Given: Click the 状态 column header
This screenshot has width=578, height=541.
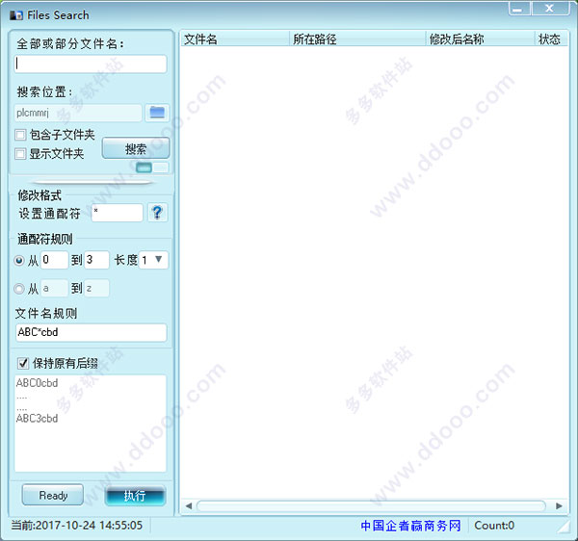Looking at the screenshot, I should pyautogui.click(x=551, y=39).
